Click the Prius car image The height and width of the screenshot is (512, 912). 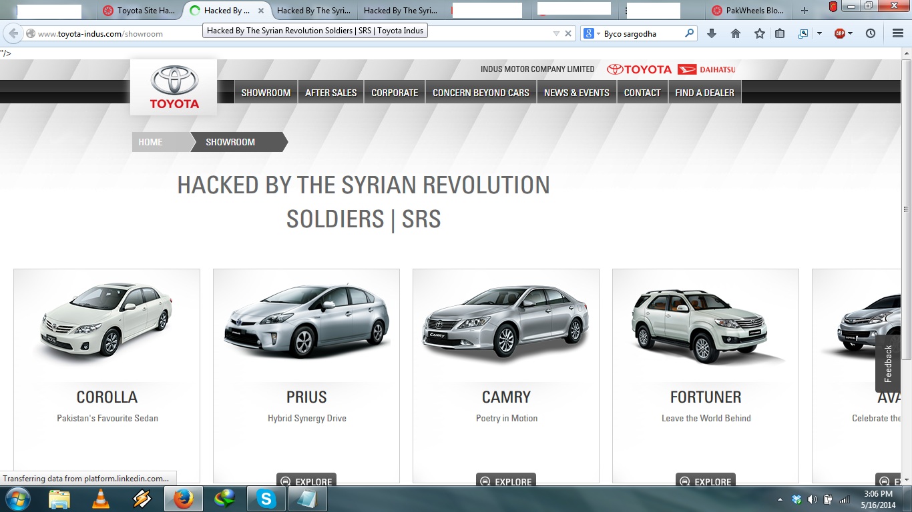point(306,320)
